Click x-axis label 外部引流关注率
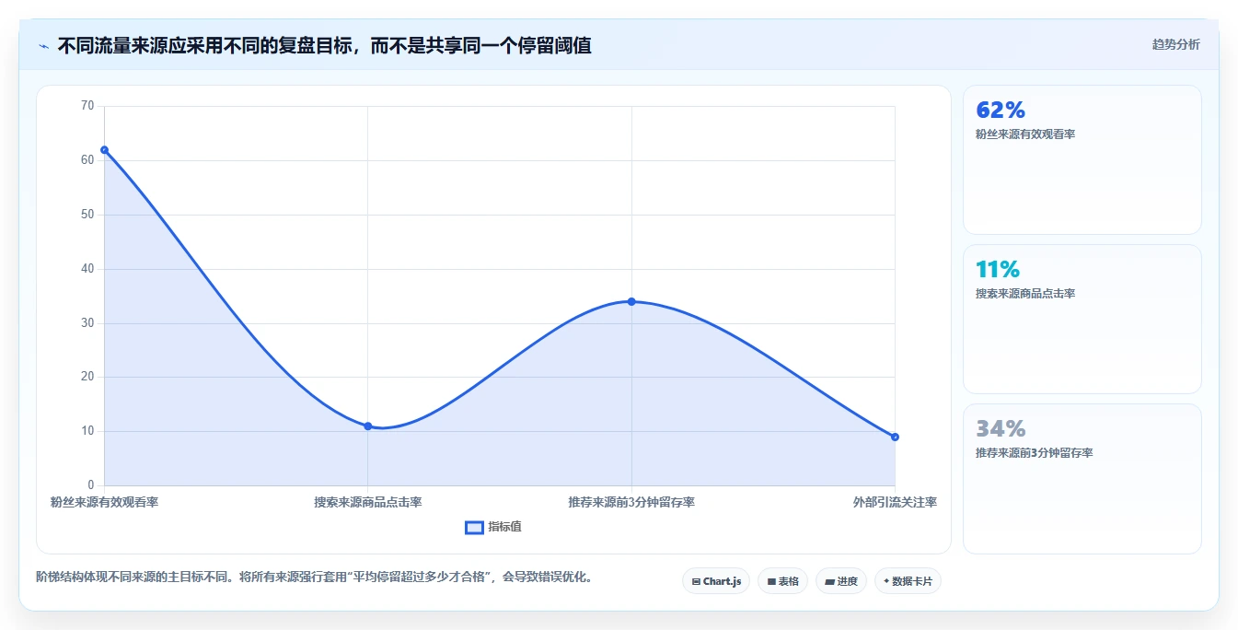This screenshot has width=1238, height=630. click(895, 502)
